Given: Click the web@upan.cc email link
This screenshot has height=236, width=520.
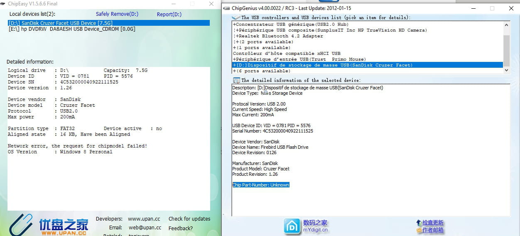Looking at the screenshot, I should [x=145, y=227].
